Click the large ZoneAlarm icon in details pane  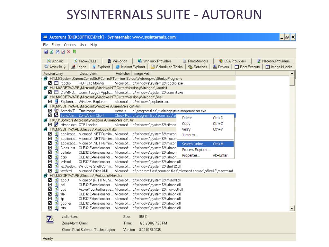point(50,219)
